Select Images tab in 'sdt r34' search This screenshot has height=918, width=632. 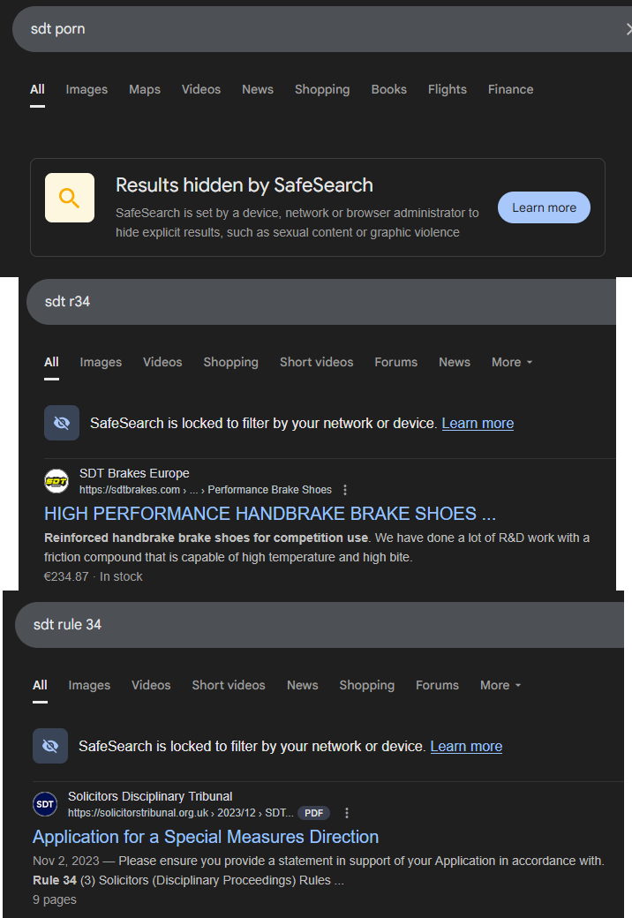tap(101, 362)
